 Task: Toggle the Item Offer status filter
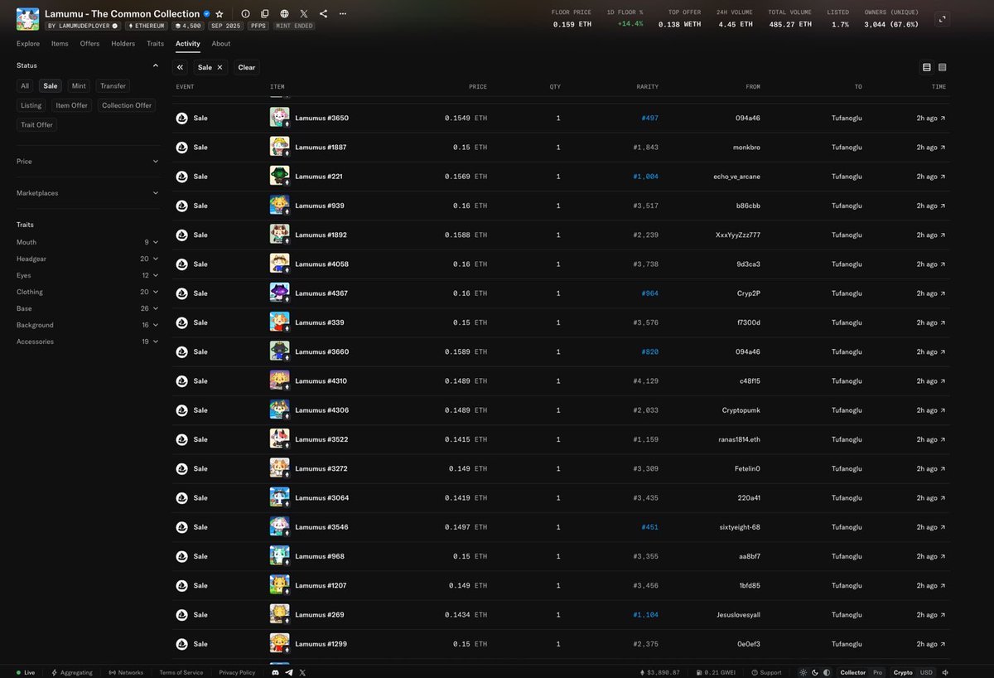(x=72, y=105)
